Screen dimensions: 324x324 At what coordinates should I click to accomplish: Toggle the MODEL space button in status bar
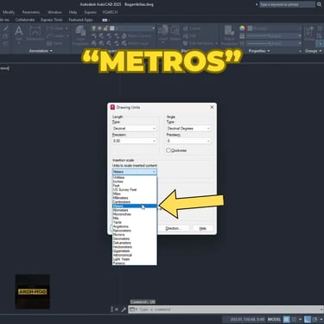point(274,320)
